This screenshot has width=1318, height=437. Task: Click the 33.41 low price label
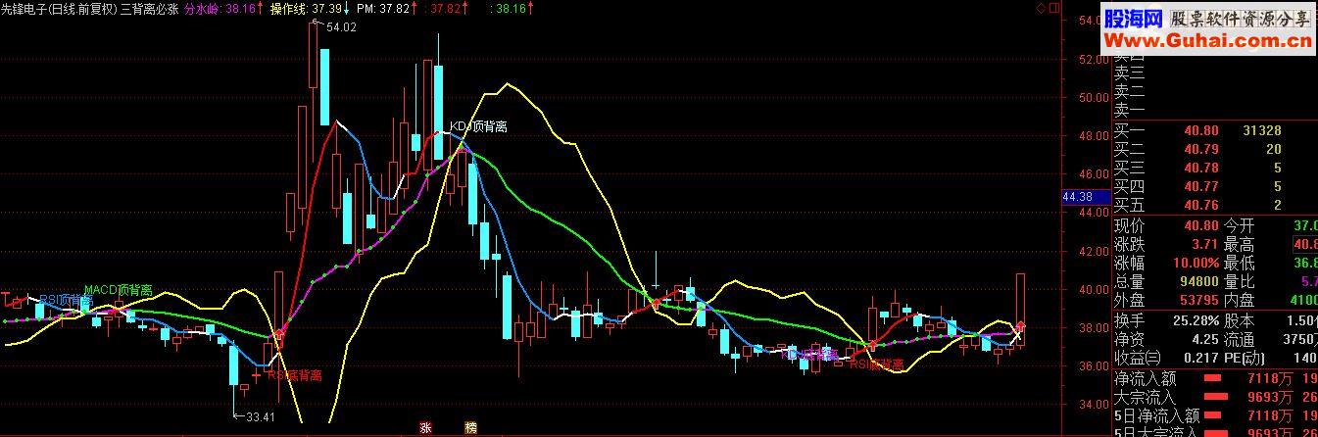pyautogui.click(x=259, y=416)
